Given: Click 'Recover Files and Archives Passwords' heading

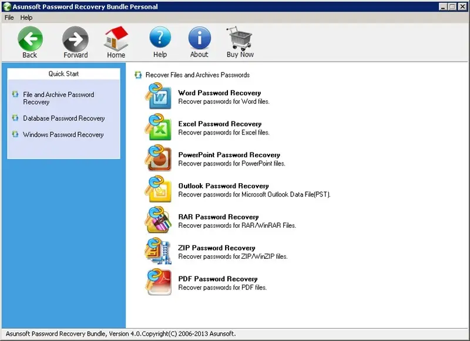Looking at the screenshot, I should coord(197,75).
